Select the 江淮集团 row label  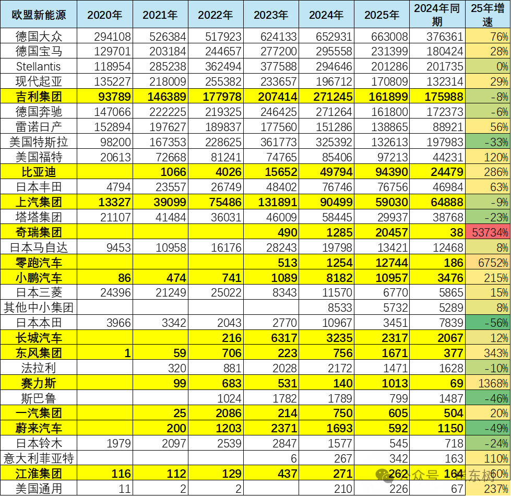[39, 474]
